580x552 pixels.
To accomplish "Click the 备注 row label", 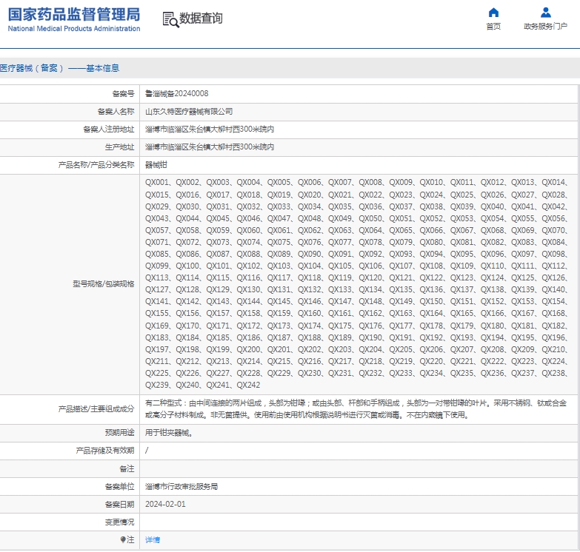I will 127,468.
